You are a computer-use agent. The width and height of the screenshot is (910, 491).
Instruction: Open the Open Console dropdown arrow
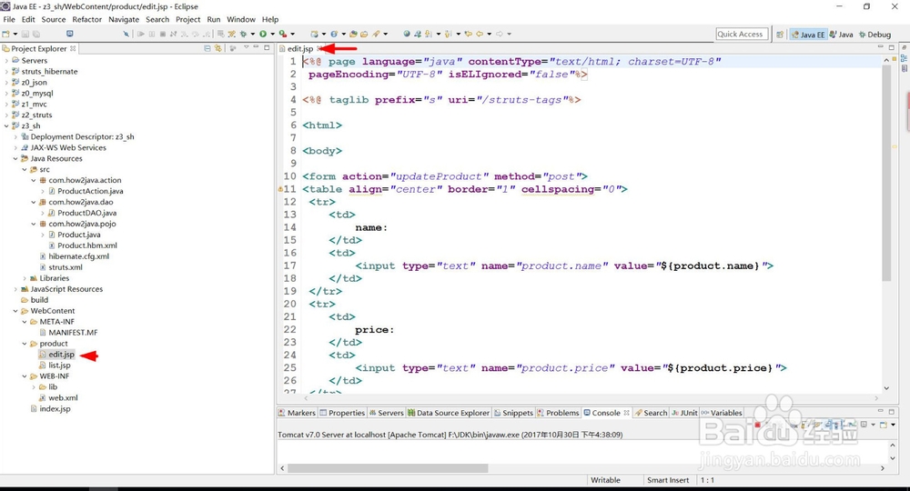pos(894,425)
